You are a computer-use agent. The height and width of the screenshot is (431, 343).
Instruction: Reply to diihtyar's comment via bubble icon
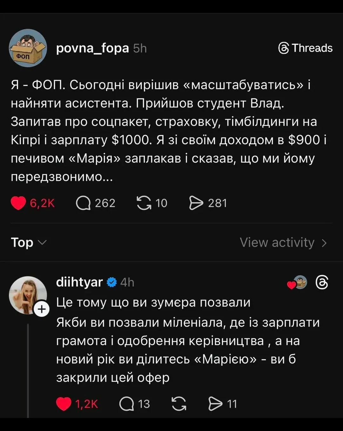126,404
